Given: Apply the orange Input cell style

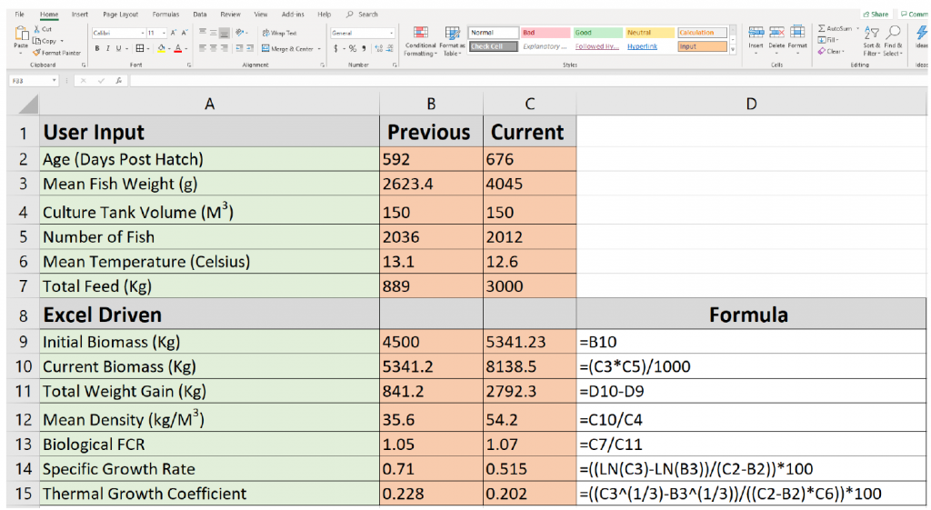Looking at the screenshot, I should point(703,46).
